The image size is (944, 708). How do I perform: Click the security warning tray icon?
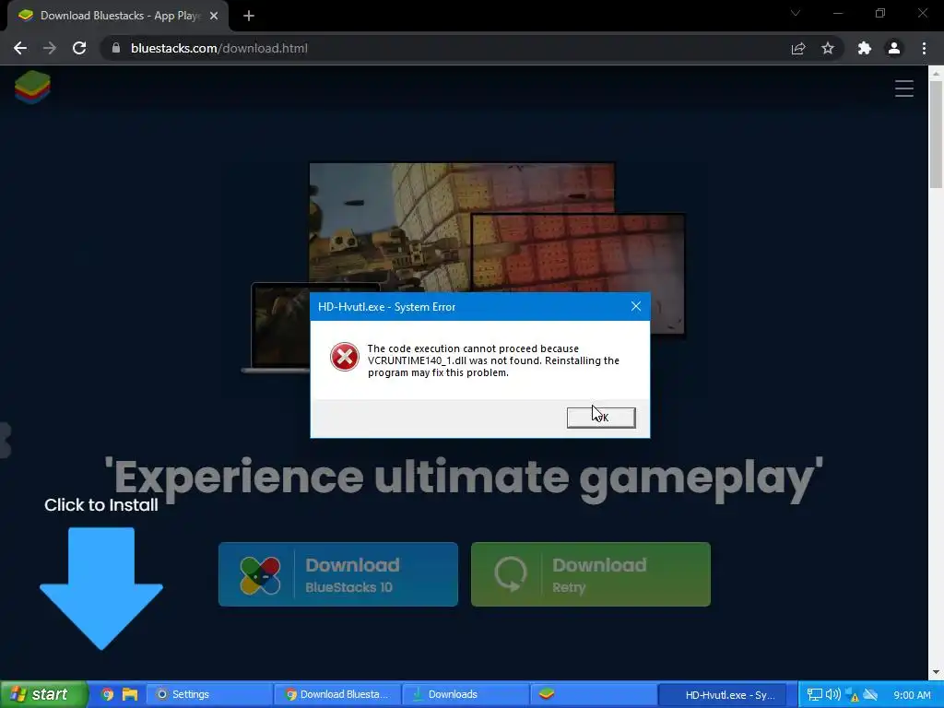[x=852, y=695]
